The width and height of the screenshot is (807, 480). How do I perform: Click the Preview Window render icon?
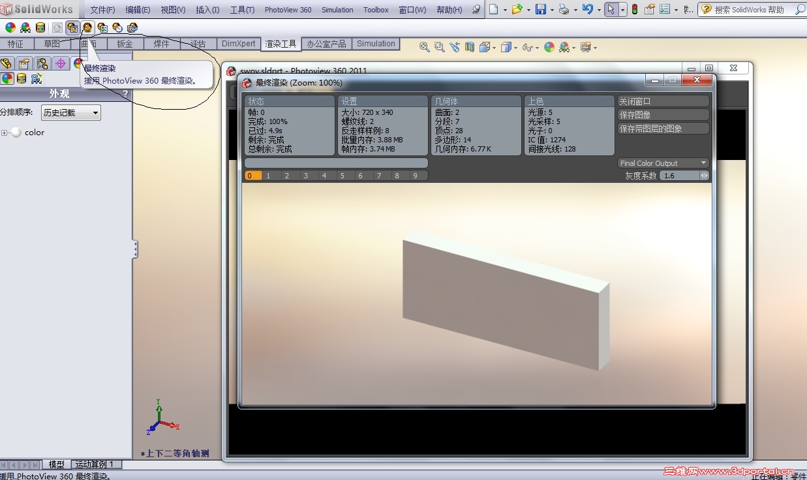[x=72, y=27]
